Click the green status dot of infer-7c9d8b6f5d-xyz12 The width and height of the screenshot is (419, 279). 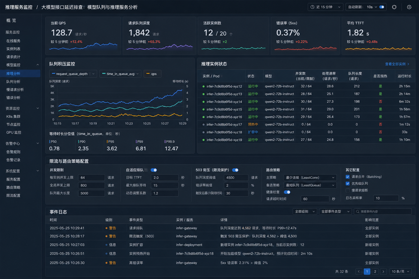(x=203, y=86)
